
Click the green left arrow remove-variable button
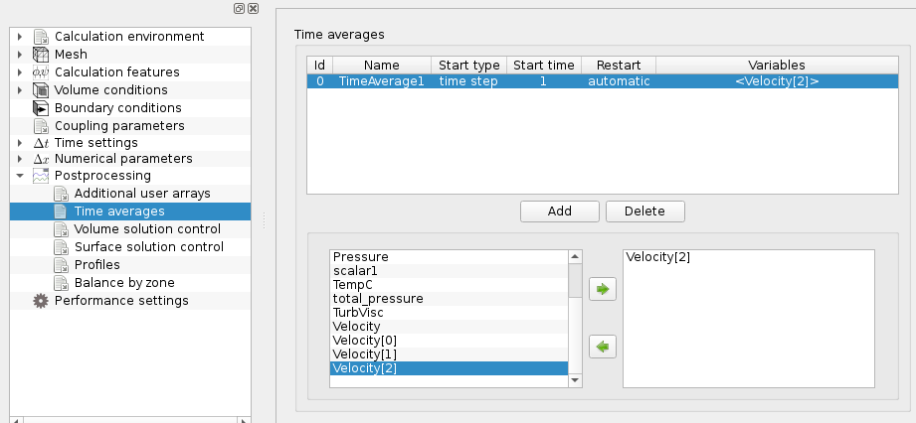pos(603,347)
